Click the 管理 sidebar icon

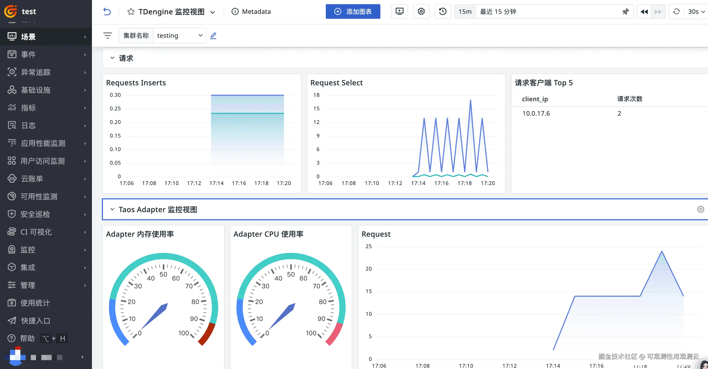[11, 285]
